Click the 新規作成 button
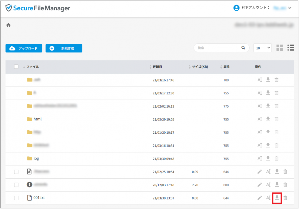The image size is (299, 209). (64, 48)
